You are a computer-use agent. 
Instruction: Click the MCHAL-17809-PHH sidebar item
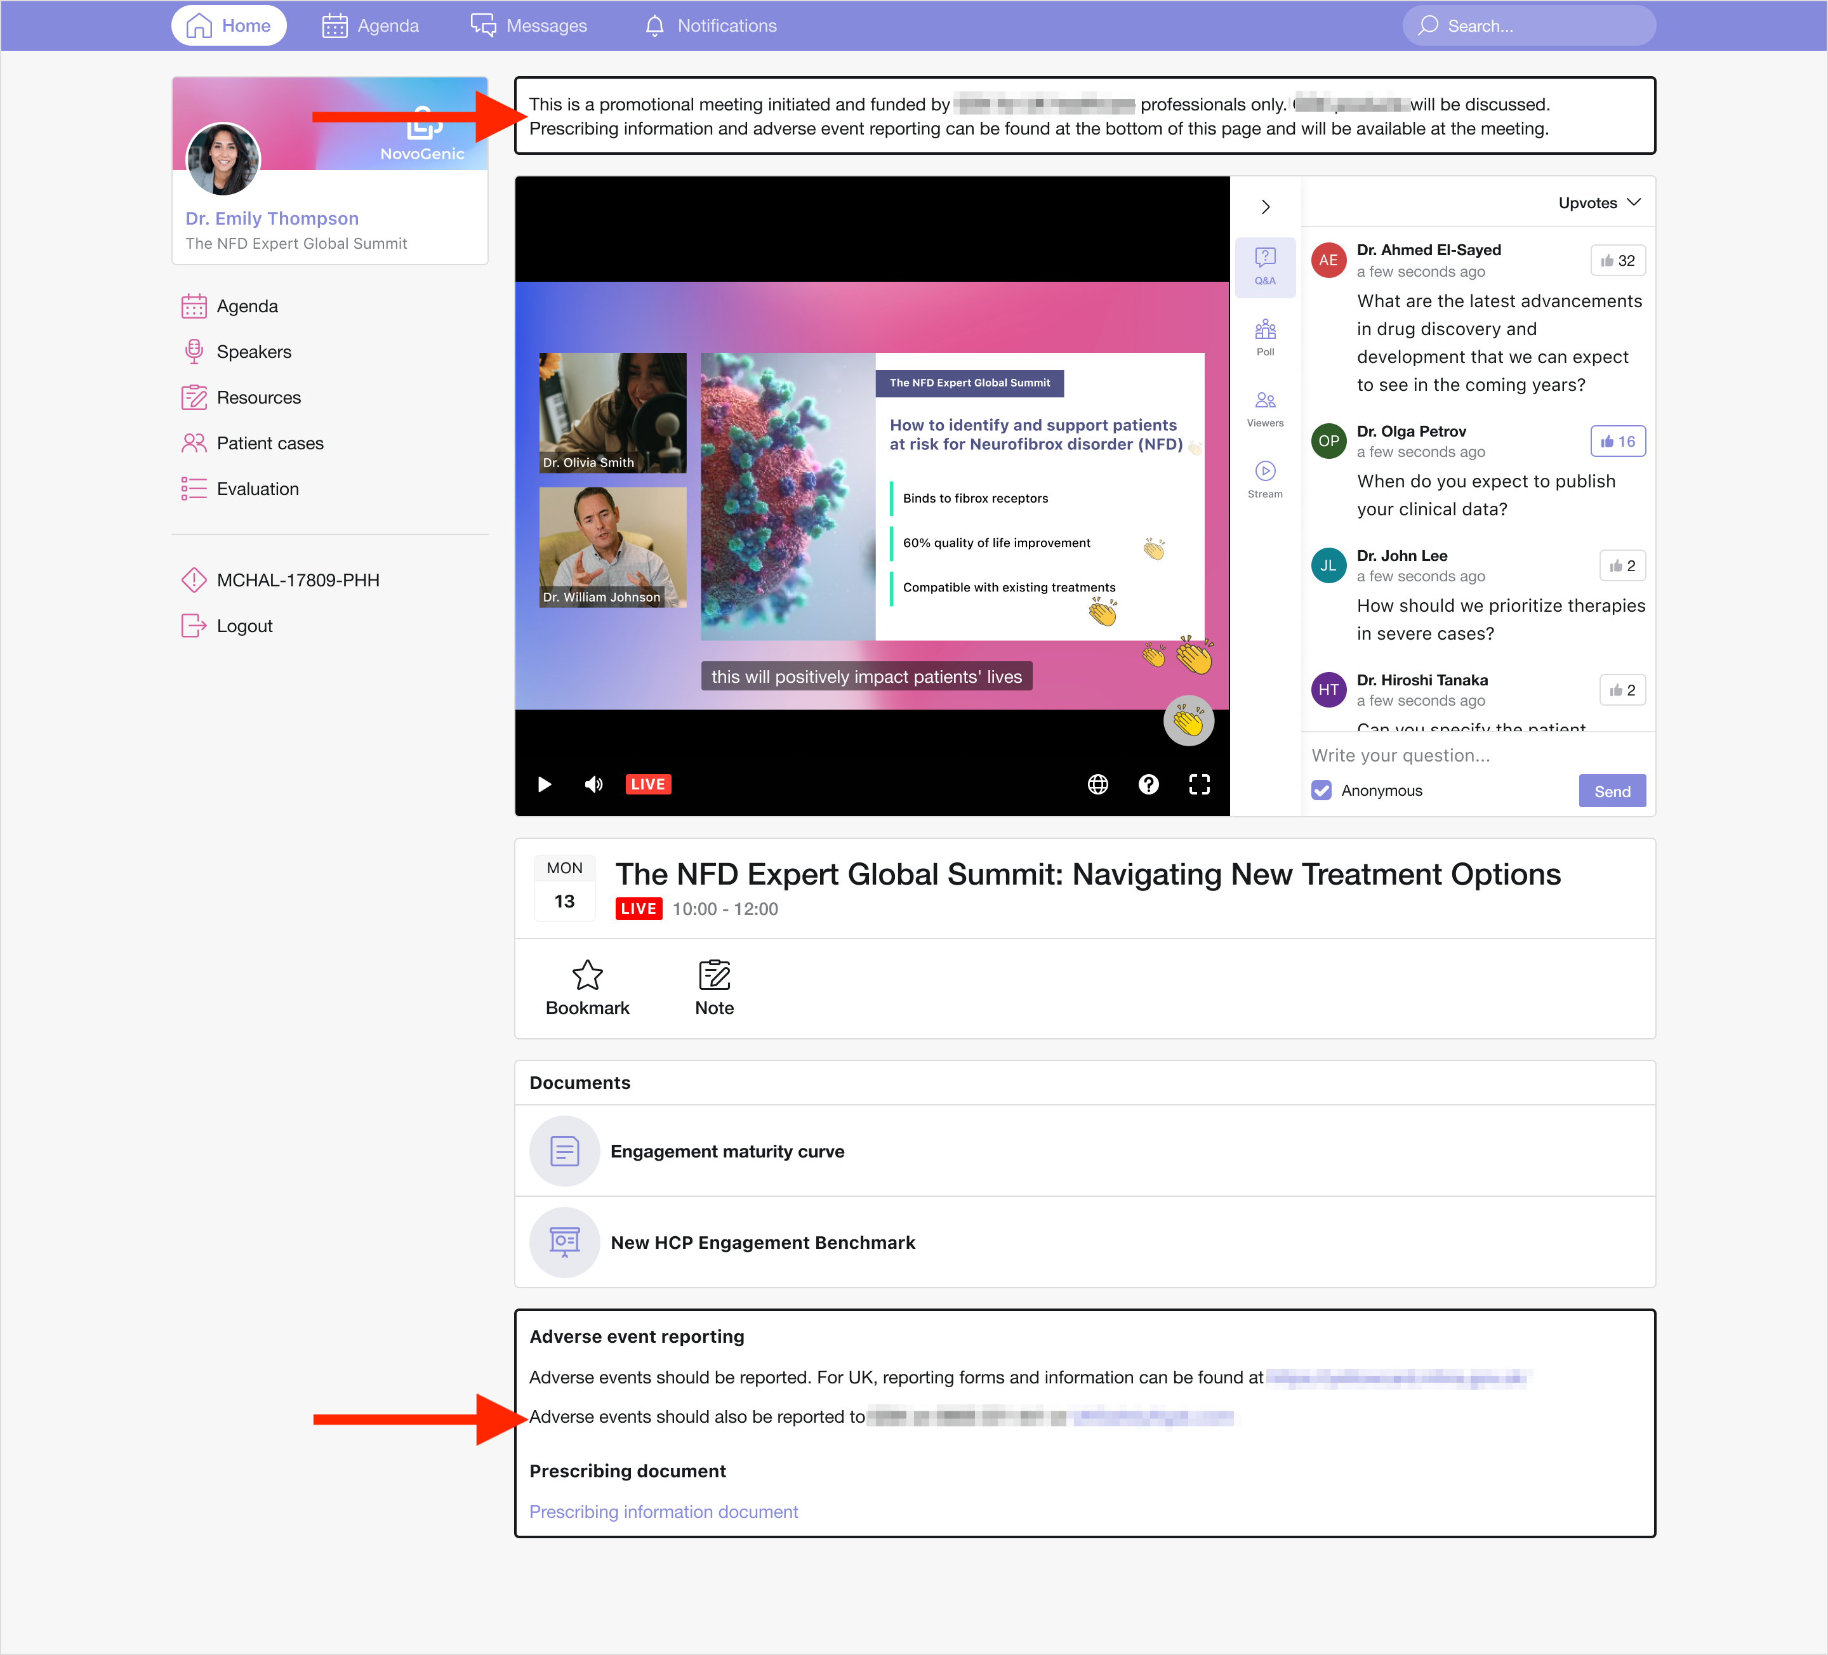coord(280,580)
